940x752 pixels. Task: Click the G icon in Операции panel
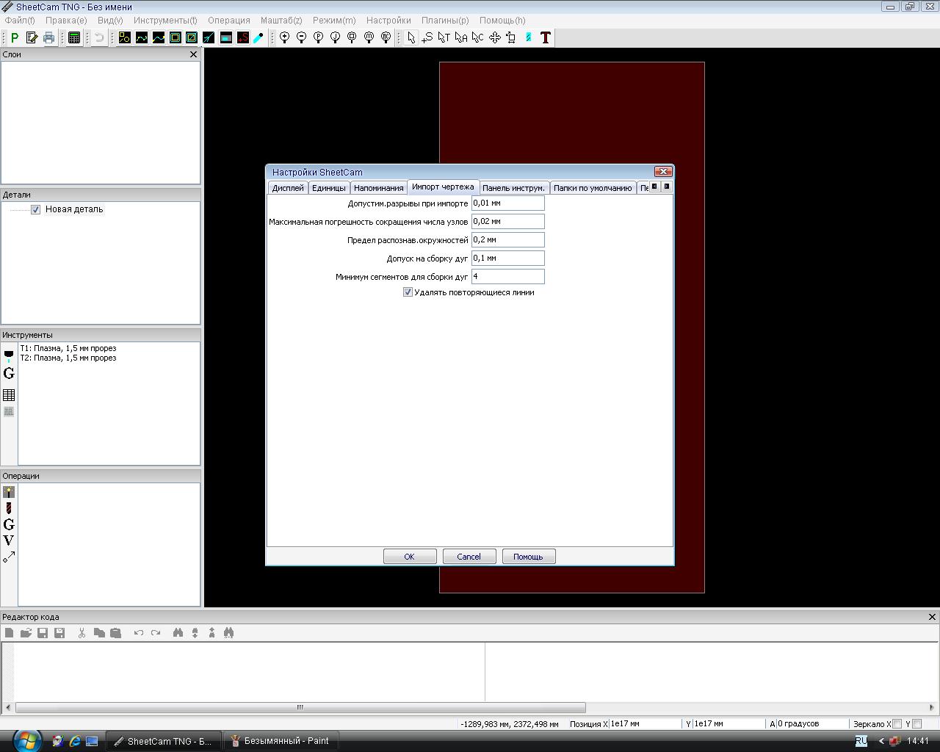[x=9, y=524]
